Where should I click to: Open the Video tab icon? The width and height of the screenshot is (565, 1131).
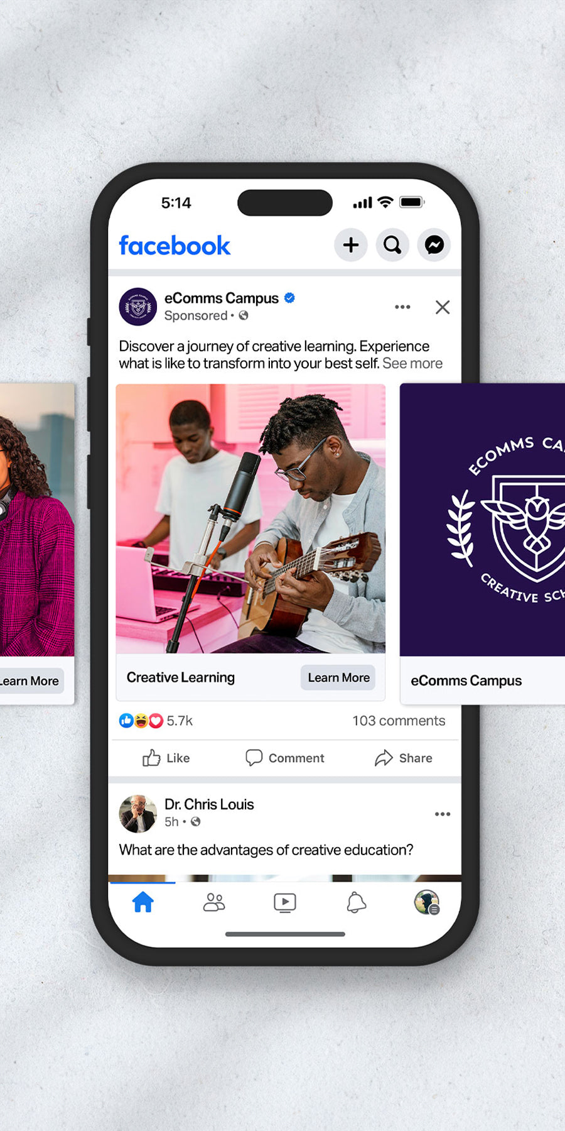point(285,903)
